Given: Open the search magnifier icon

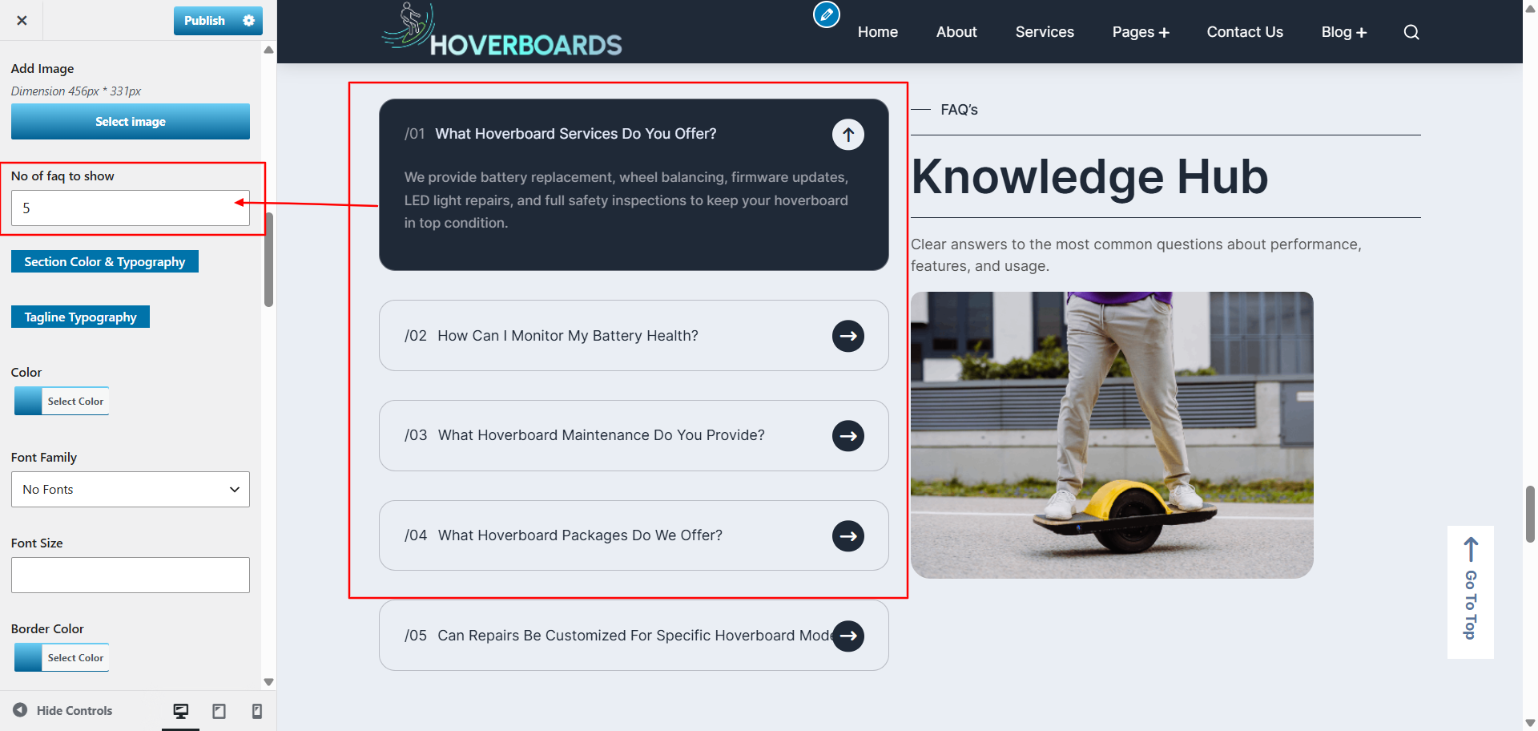Looking at the screenshot, I should pos(1411,32).
